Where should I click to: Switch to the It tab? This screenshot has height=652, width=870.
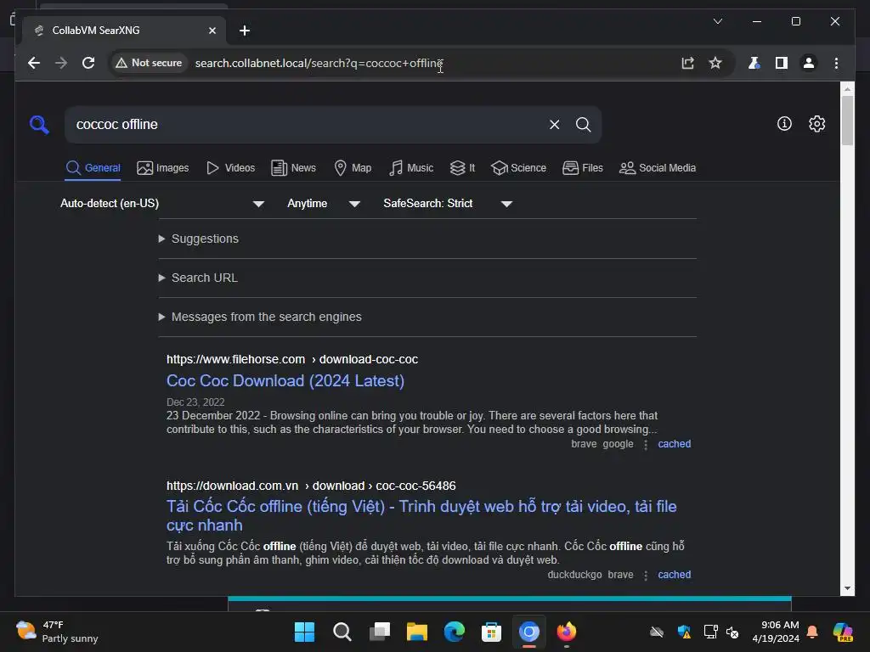coord(462,168)
